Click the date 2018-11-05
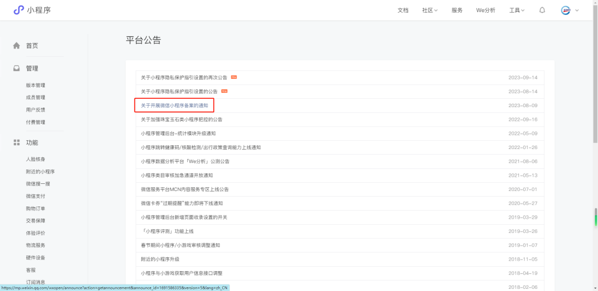The width and height of the screenshot is (598, 291). 523,259
